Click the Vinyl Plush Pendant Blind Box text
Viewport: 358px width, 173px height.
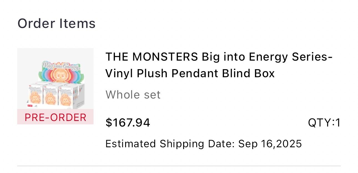(190, 73)
